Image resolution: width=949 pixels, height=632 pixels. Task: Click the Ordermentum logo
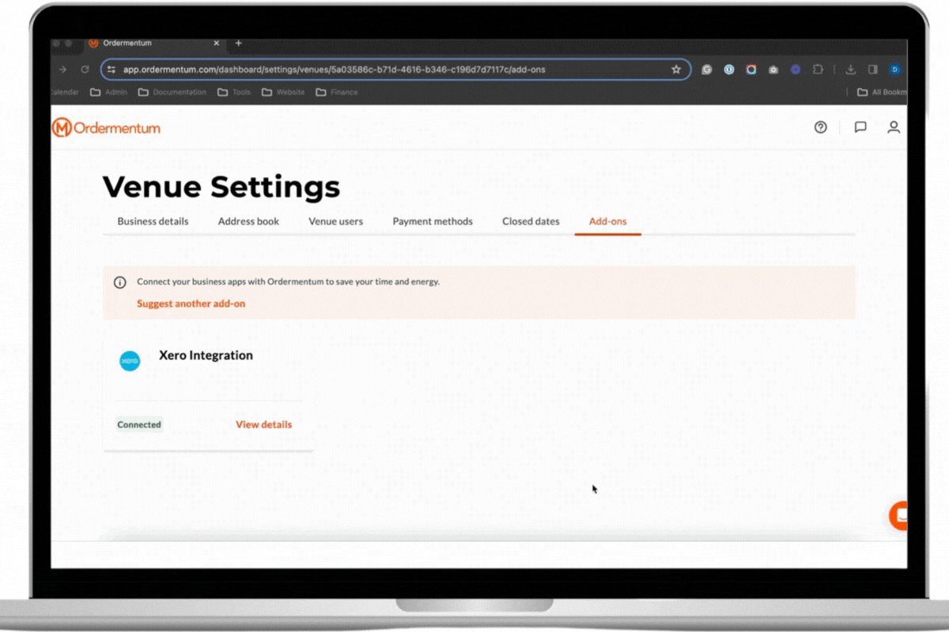[x=107, y=127]
